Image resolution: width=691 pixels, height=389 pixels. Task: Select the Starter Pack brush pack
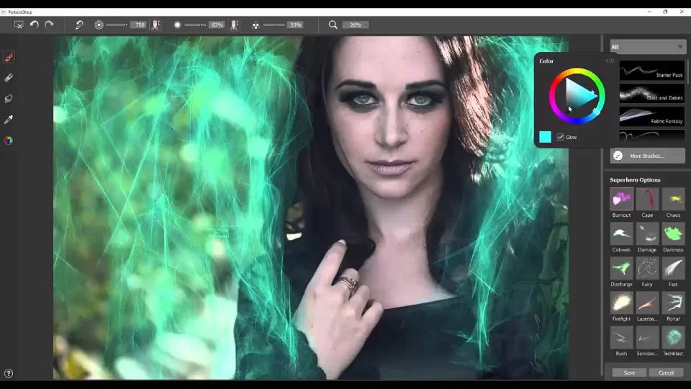tap(652, 71)
